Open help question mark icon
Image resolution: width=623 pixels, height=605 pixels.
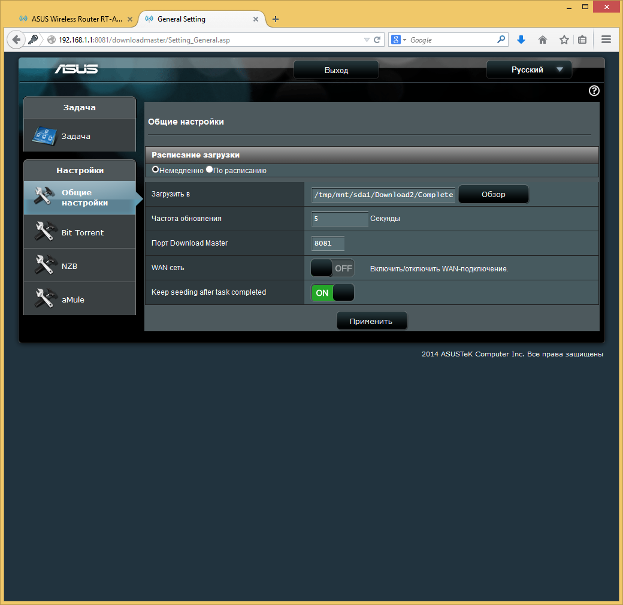pos(594,91)
